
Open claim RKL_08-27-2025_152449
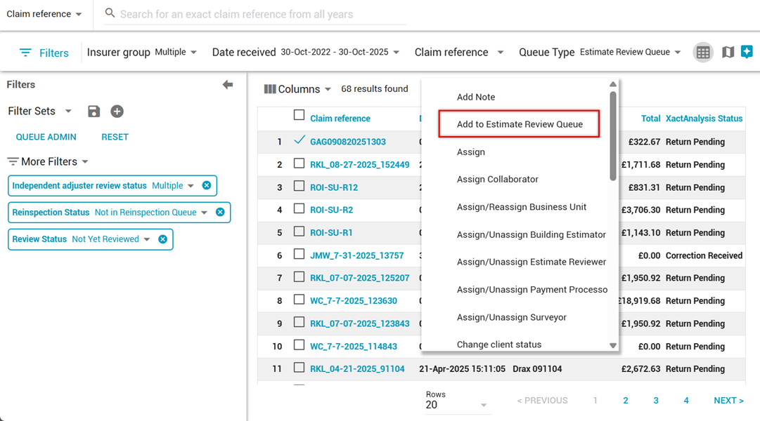coord(360,165)
